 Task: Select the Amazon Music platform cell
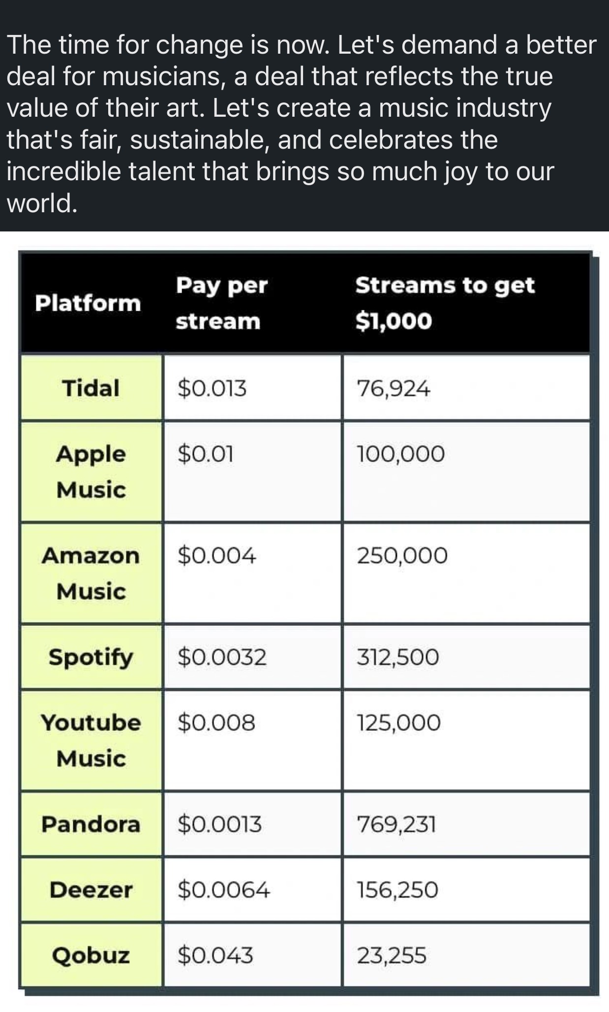click(91, 573)
